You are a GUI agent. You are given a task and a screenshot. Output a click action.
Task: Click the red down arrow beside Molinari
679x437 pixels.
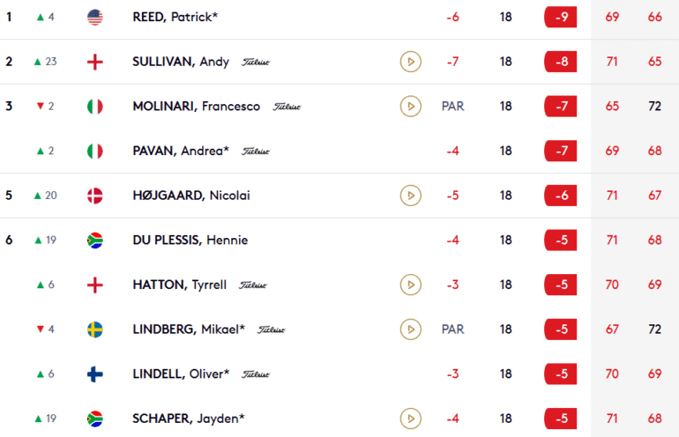(40, 107)
